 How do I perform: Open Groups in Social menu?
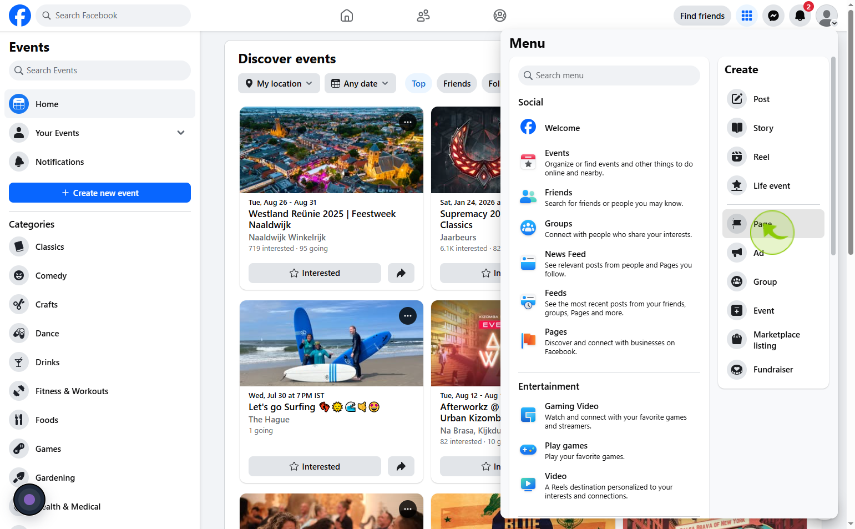pos(609,228)
